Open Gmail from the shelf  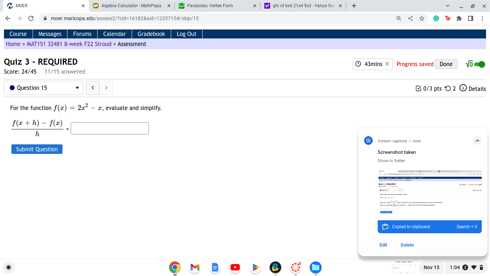(195, 267)
